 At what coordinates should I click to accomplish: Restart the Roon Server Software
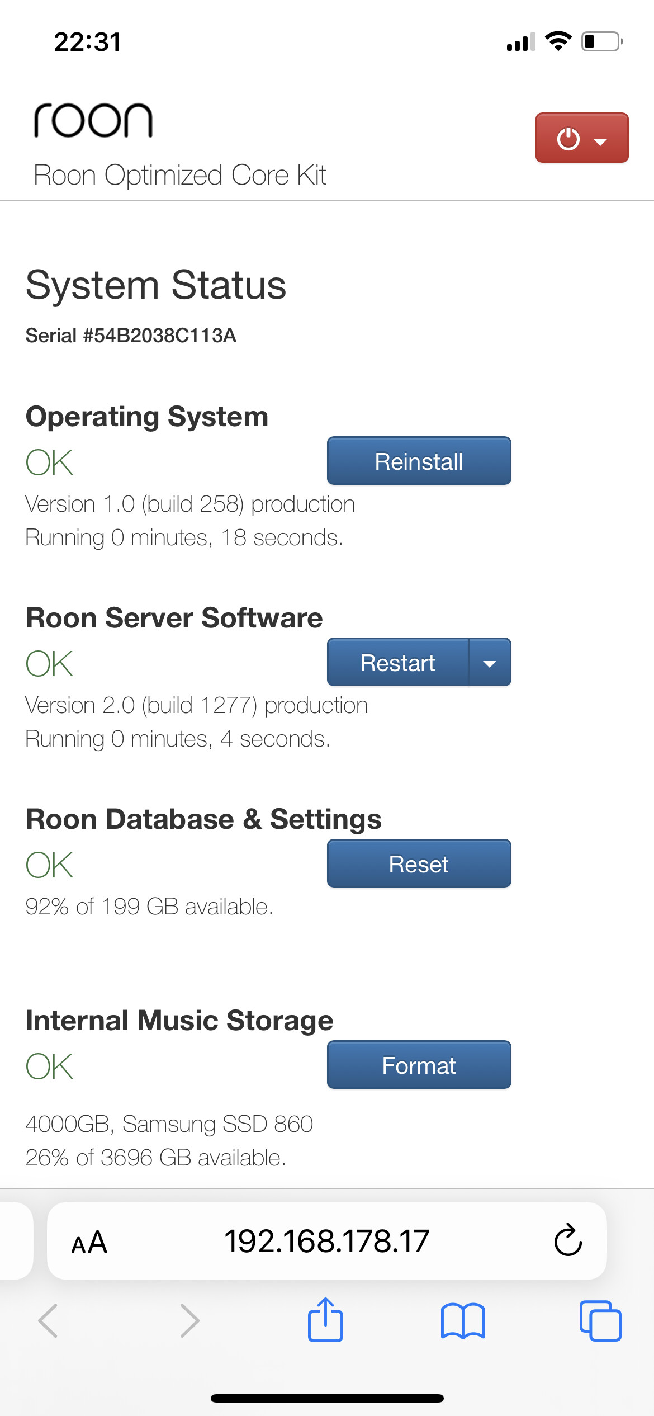pos(397,663)
